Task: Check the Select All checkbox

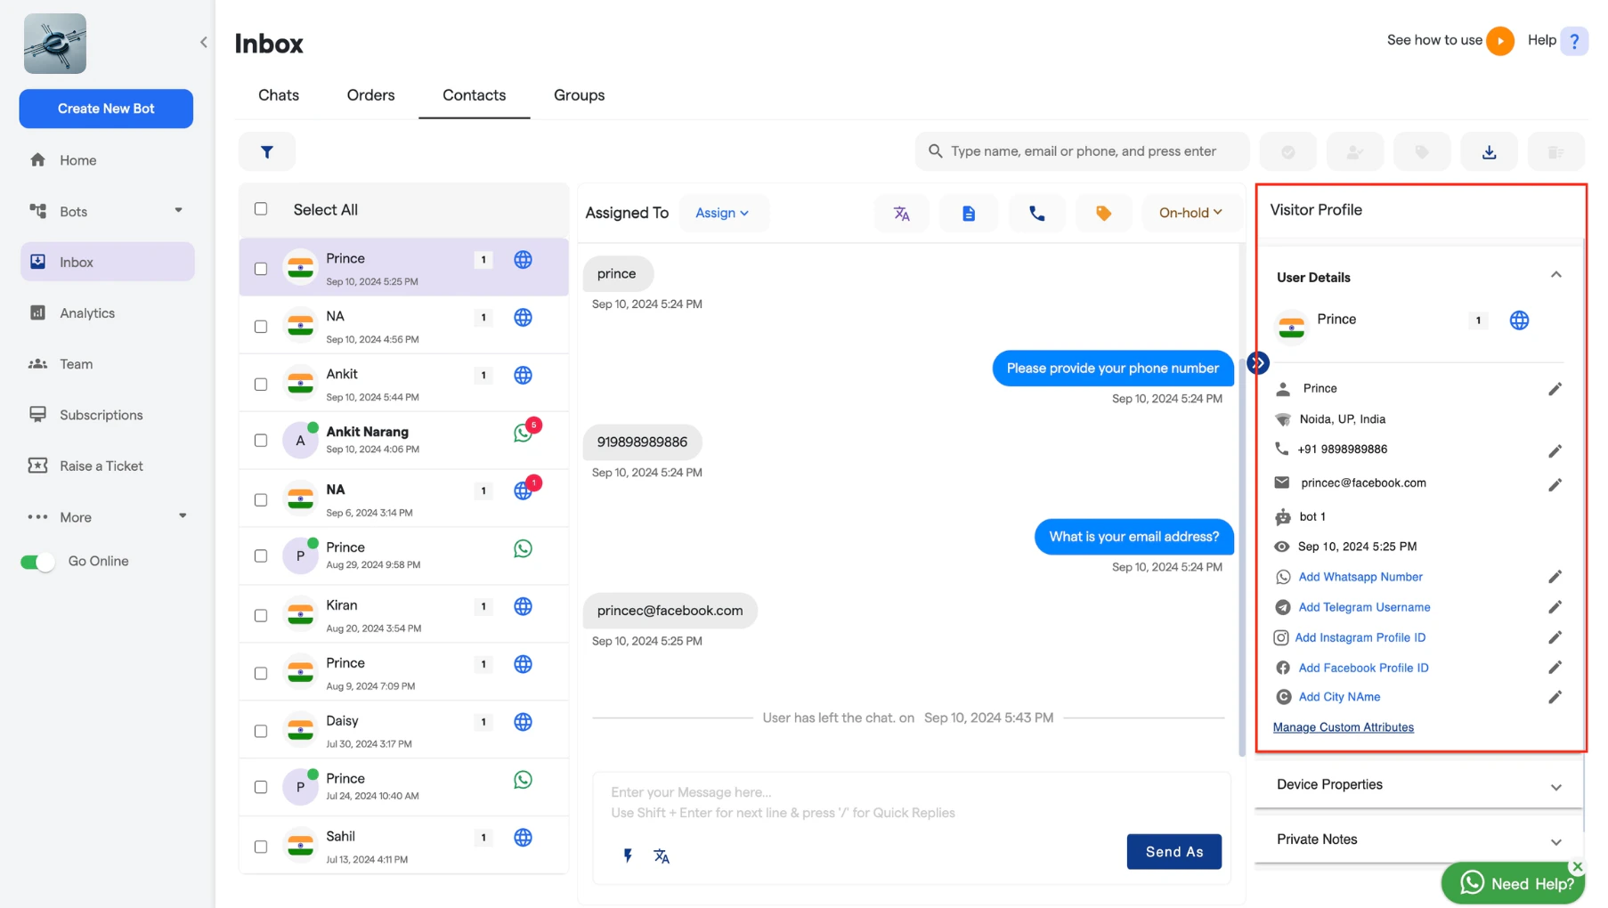Action: 261,209
